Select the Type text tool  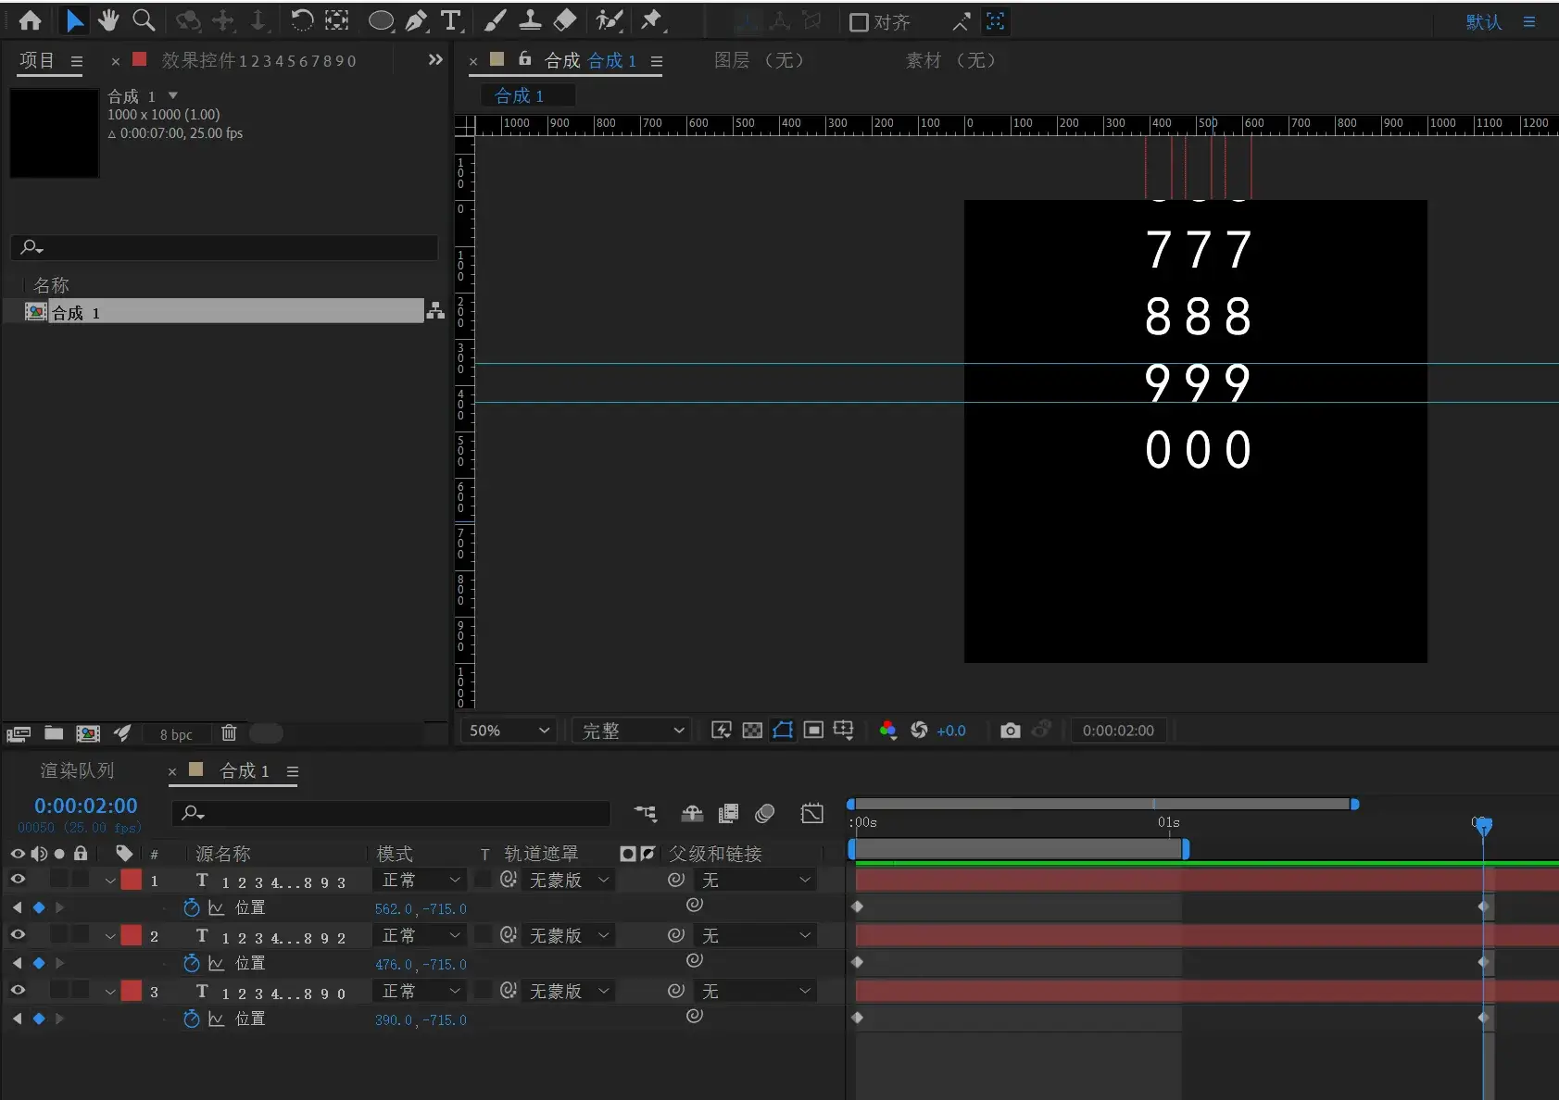tap(451, 20)
